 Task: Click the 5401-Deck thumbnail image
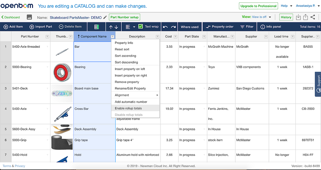click(x=62, y=93)
